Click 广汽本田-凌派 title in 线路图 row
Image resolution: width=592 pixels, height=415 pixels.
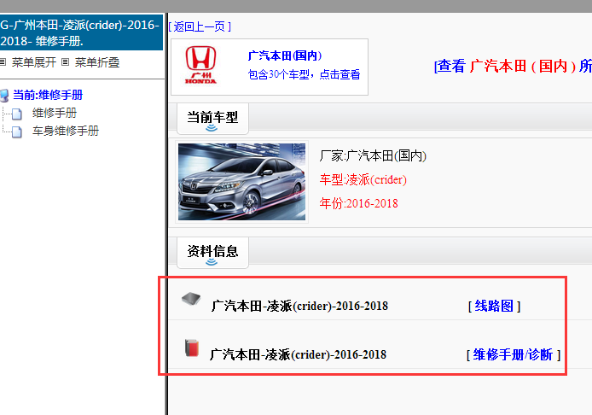click(299, 306)
